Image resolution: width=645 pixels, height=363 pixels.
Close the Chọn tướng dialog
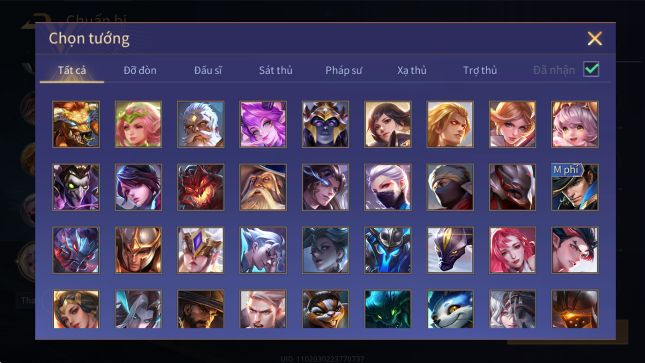[595, 39]
